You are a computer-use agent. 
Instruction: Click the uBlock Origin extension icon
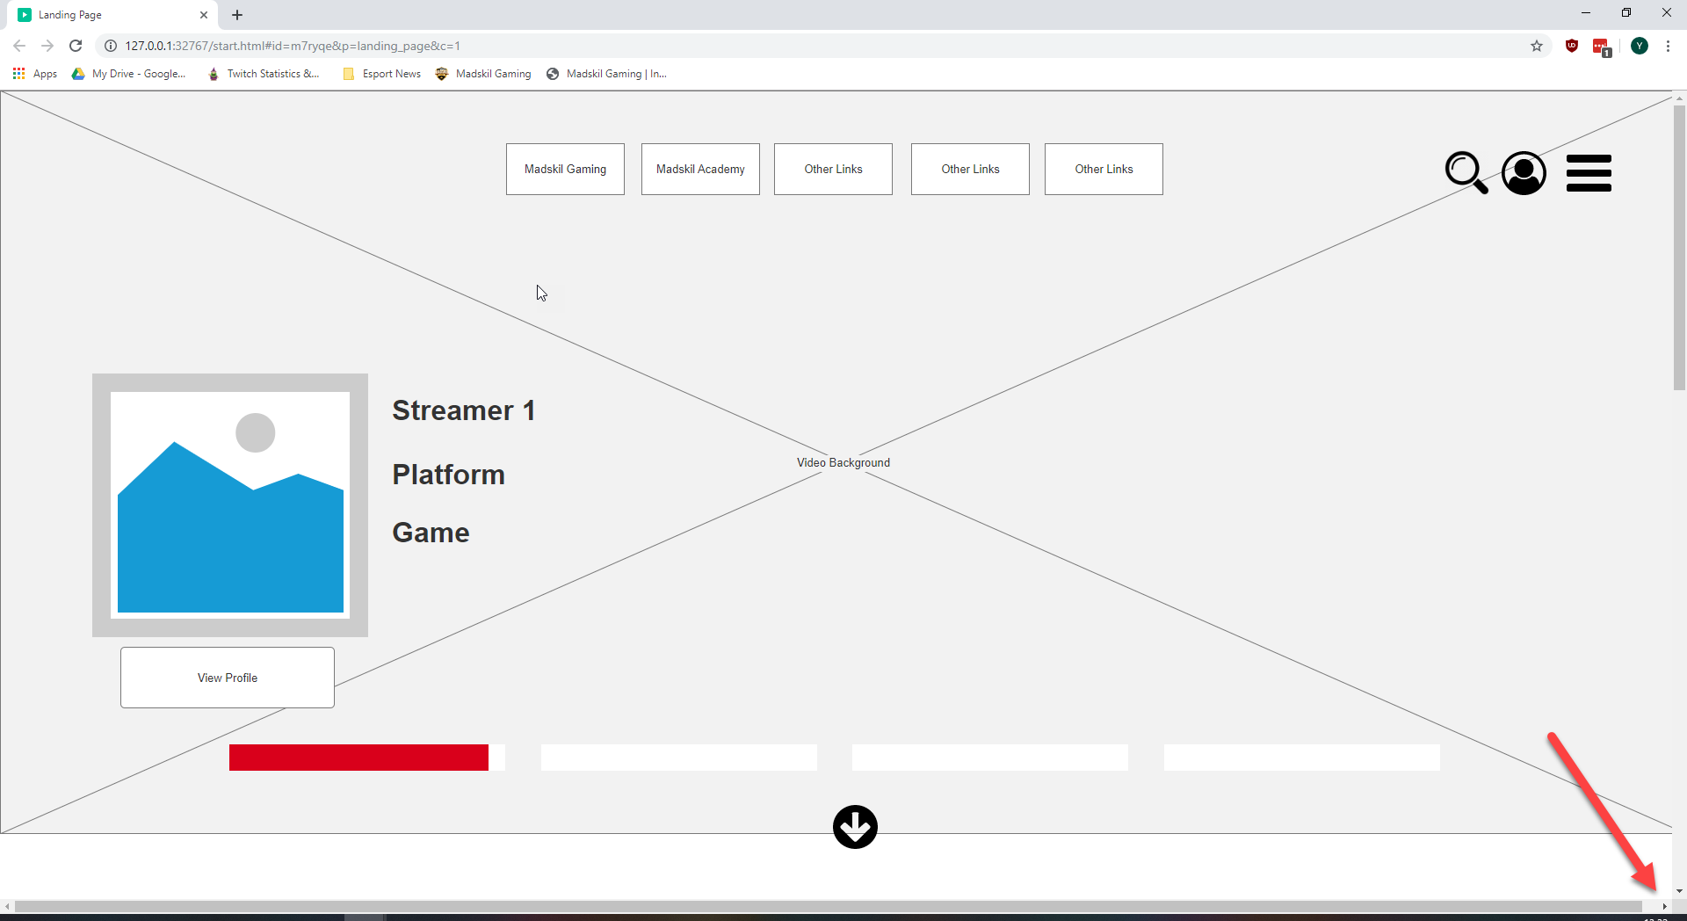[1572, 47]
